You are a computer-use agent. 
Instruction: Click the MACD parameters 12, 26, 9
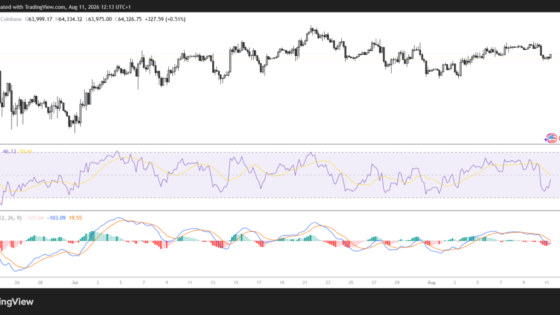[x=11, y=218]
